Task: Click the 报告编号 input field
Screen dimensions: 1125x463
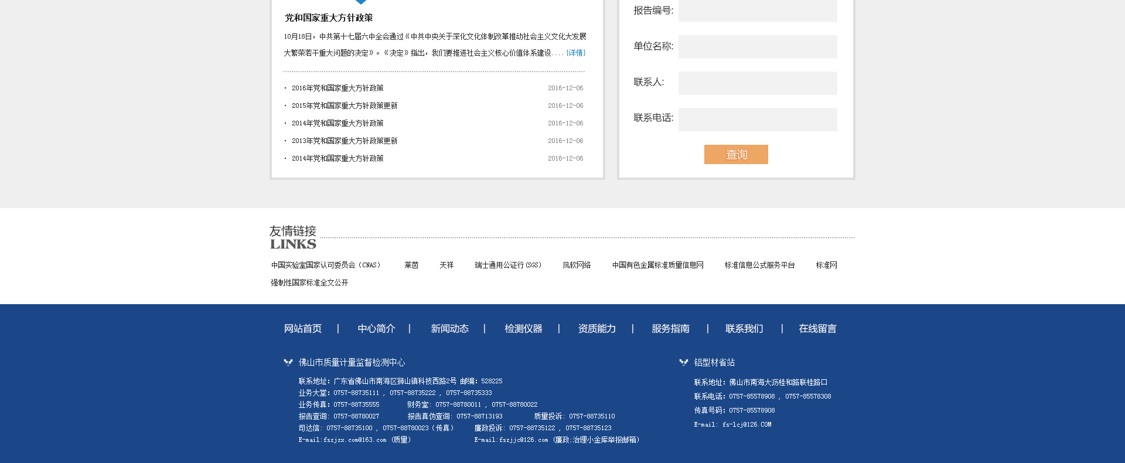Action: (758, 11)
